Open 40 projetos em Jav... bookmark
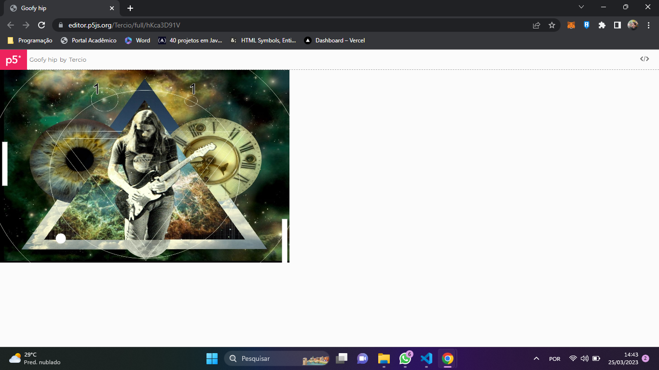 (191, 40)
